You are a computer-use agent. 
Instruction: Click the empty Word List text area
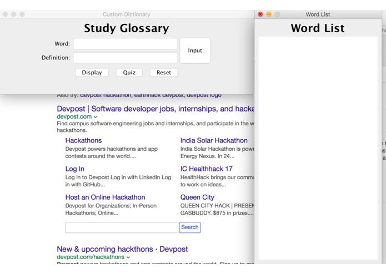click(x=318, y=148)
